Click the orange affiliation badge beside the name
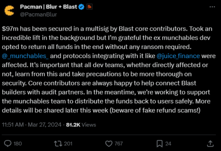Viewport: 221px width, 151px height. (x=88, y=6)
